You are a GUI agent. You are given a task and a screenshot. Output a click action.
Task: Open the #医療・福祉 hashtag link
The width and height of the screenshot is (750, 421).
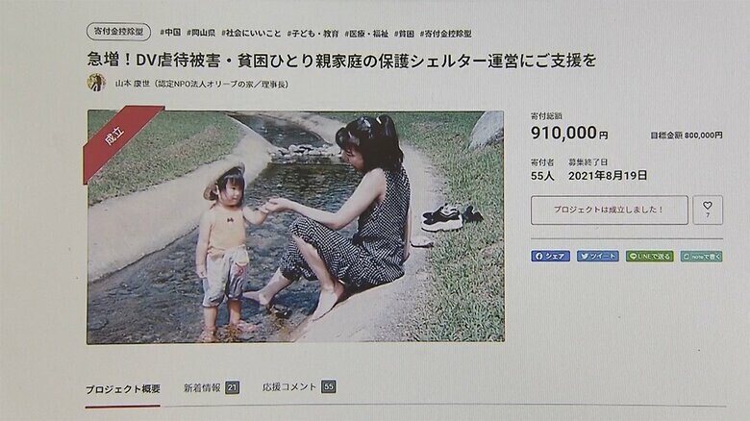point(366,34)
